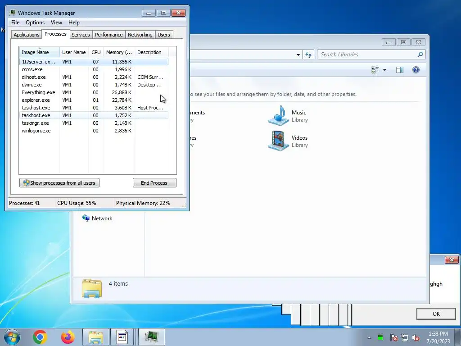Show hidden system tray icons arrow
Viewport: 461px width, 346px height.
tap(369, 337)
